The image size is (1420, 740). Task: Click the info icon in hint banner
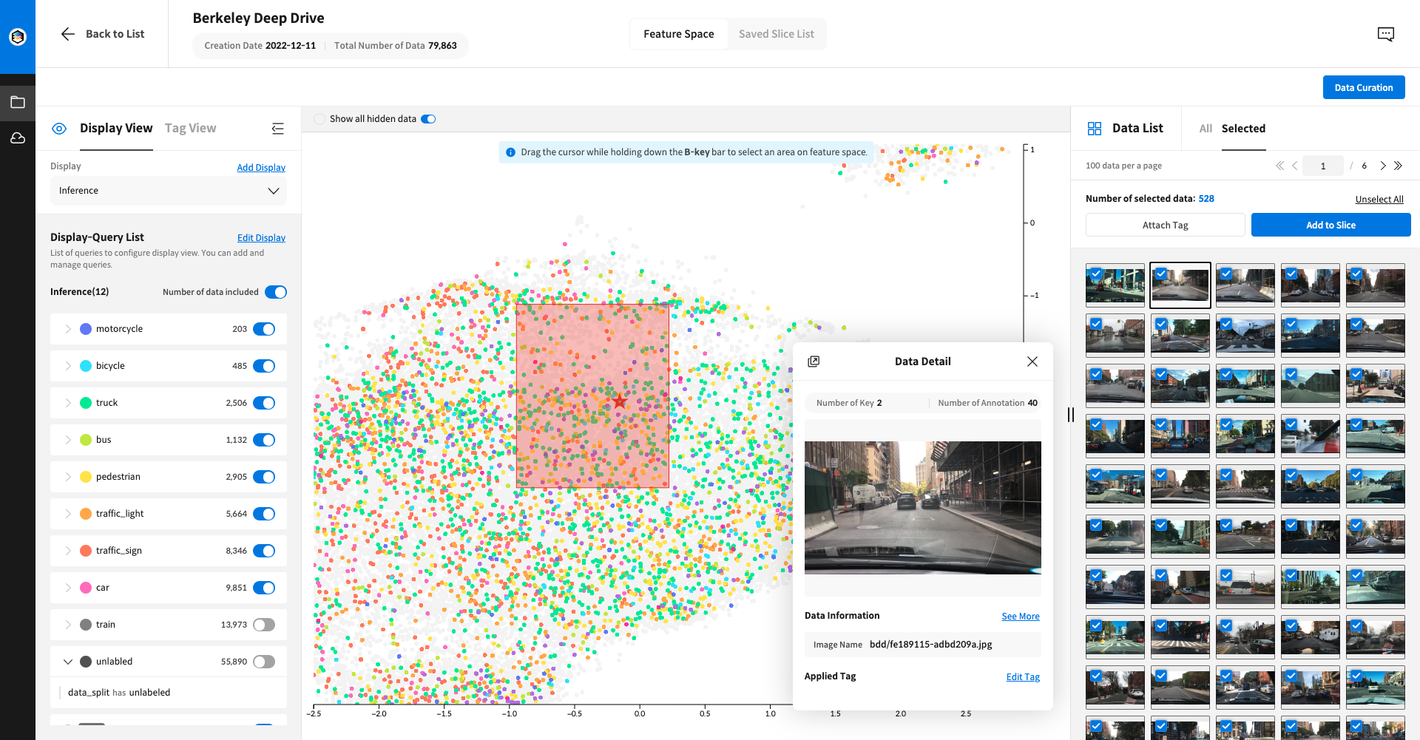click(510, 152)
